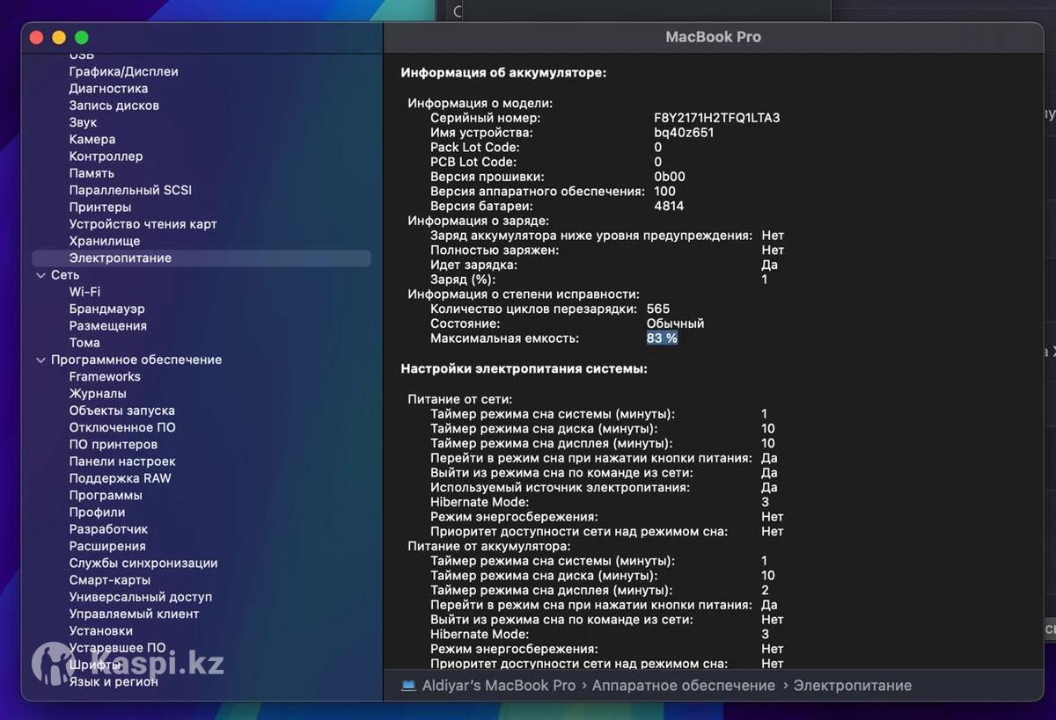1056x720 pixels.
Task: Click the yellow minimize window button
Action: pos(59,38)
